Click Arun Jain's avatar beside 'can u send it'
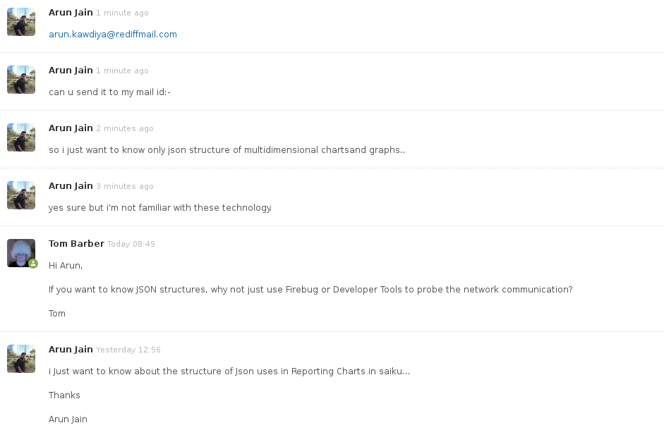This screenshot has width=664, height=430. point(21,80)
